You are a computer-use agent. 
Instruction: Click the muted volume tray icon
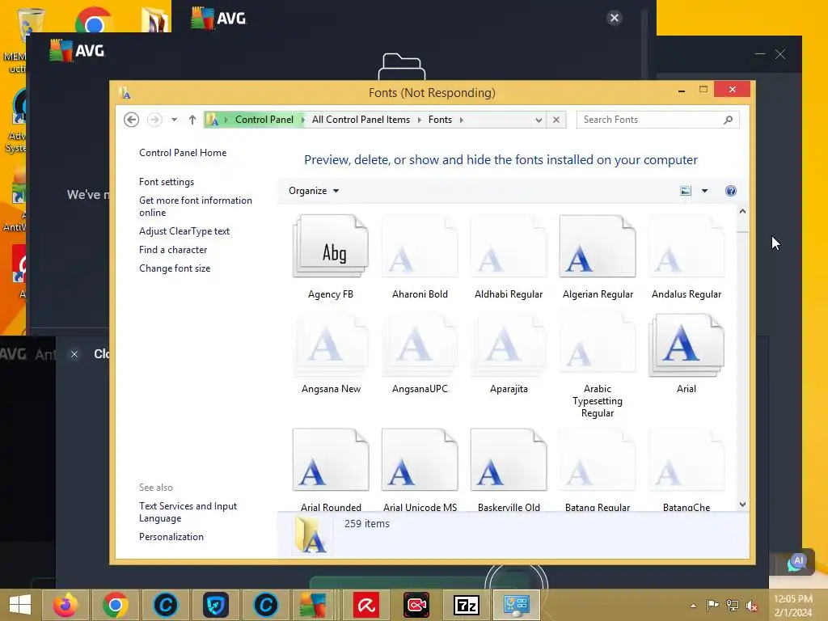752,606
